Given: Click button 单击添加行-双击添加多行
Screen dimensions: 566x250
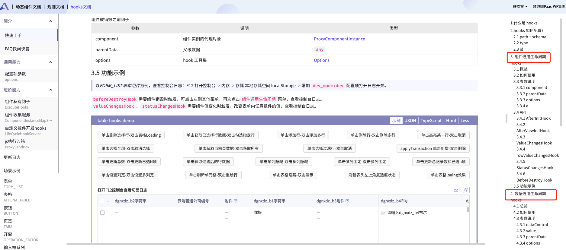Looking at the screenshot, I should (303, 135).
